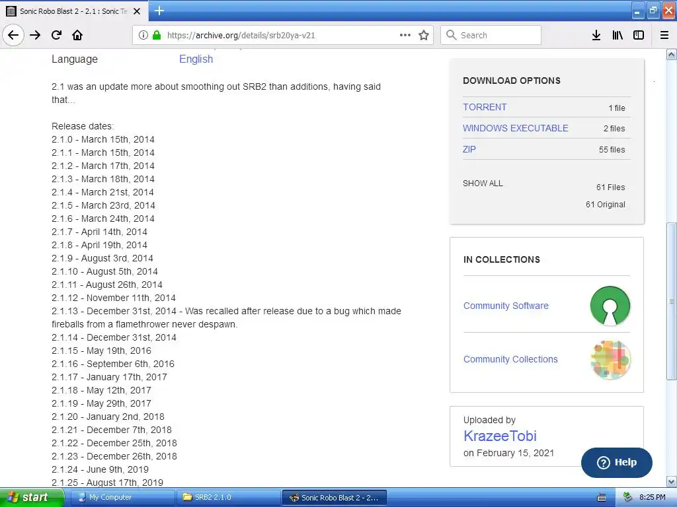Click the vertical scrollbar thumb
The image size is (677, 507).
point(672,301)
